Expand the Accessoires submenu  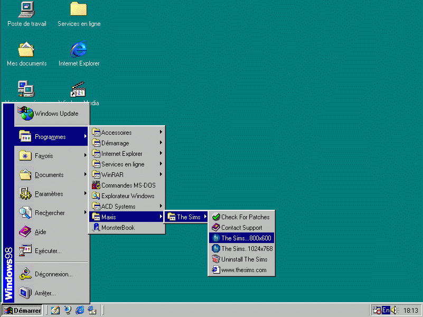coord(127,133)
